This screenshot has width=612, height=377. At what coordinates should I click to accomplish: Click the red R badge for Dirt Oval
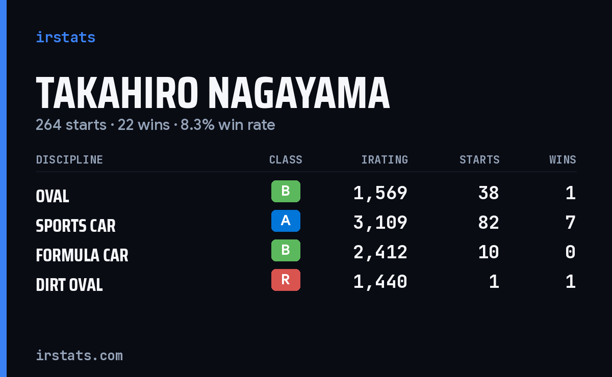point(286,280)
